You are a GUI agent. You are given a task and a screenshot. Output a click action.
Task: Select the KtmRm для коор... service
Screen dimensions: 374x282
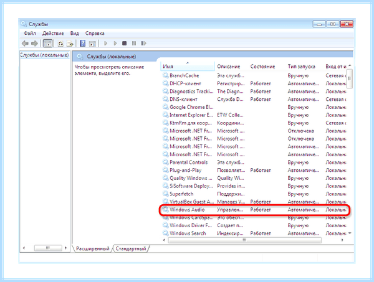click(x=191, y=123)
